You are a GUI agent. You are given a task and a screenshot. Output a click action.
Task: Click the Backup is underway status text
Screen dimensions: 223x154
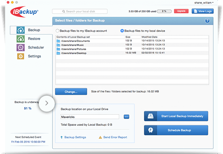click(27, 102)
